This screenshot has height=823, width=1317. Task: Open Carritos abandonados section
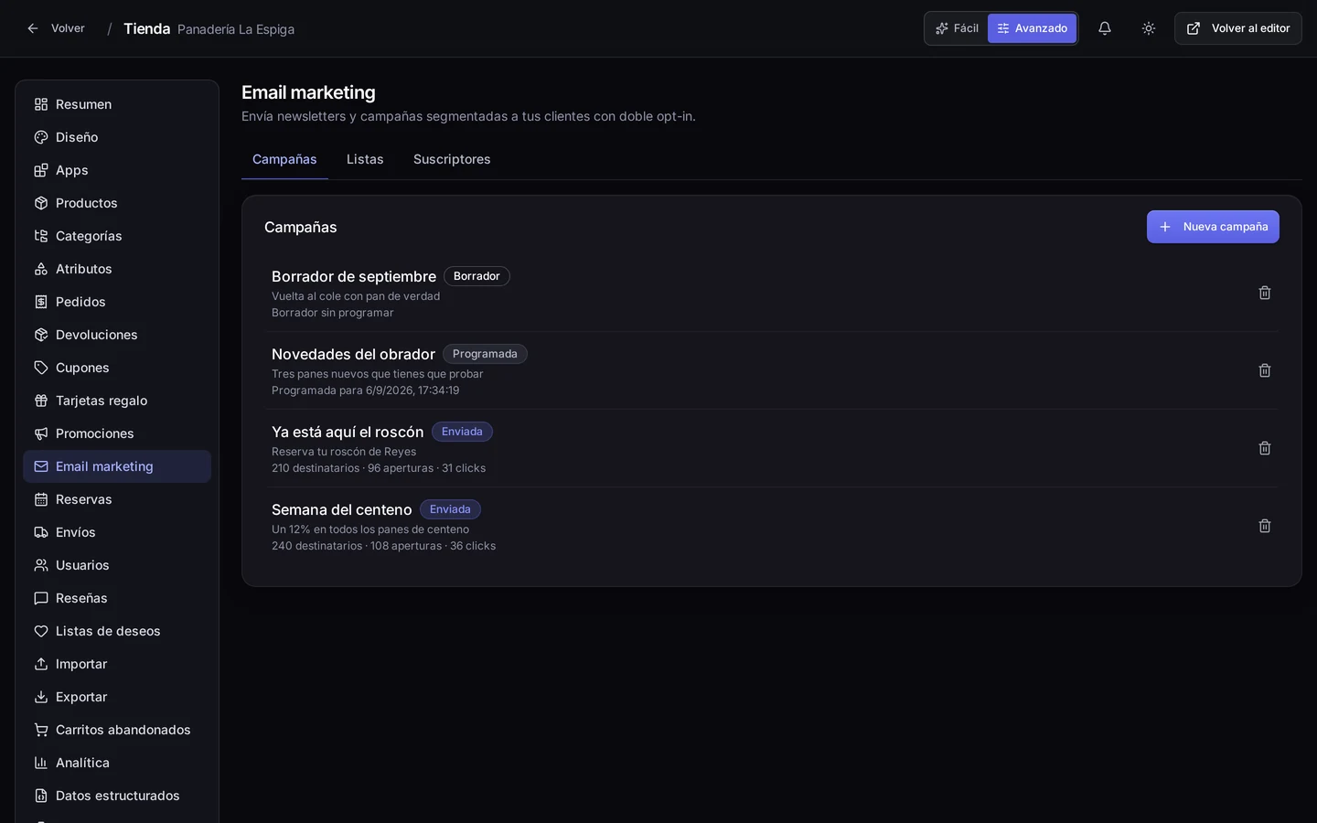pyautogui.click(x=117, y=730)
